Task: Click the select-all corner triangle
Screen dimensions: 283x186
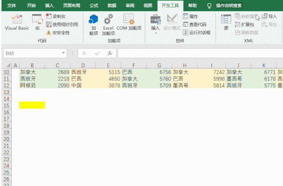Action: (8, 65)
